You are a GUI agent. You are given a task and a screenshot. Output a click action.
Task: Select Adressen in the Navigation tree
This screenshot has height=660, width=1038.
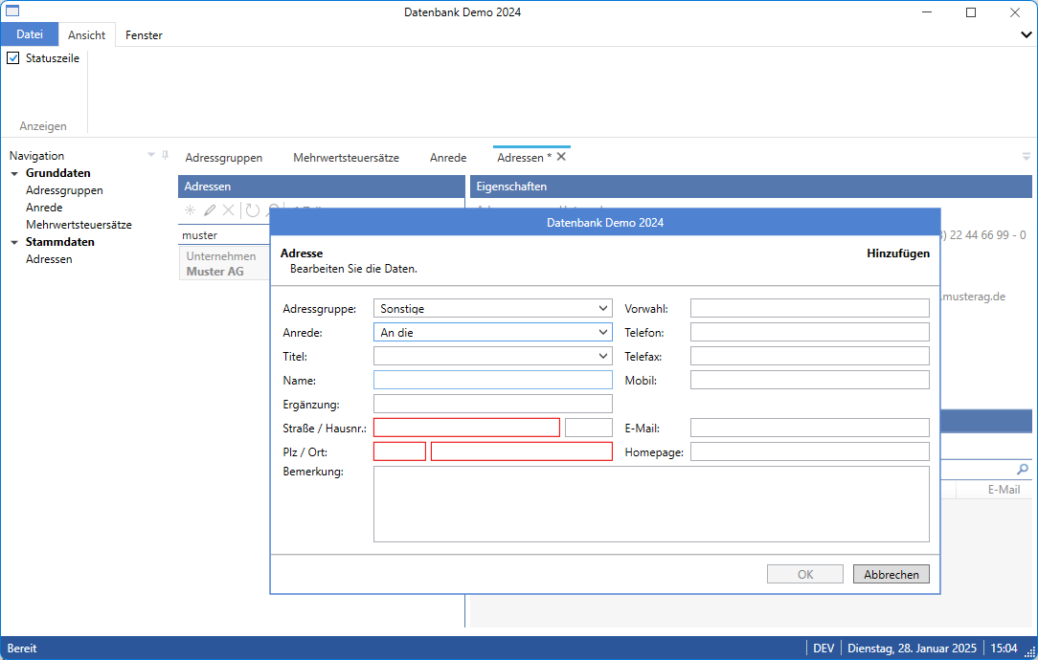coord(49,259)
